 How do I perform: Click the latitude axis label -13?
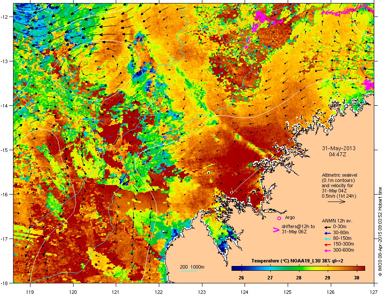5,61
